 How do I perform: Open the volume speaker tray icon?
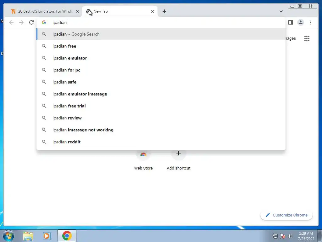click(290, 236)
